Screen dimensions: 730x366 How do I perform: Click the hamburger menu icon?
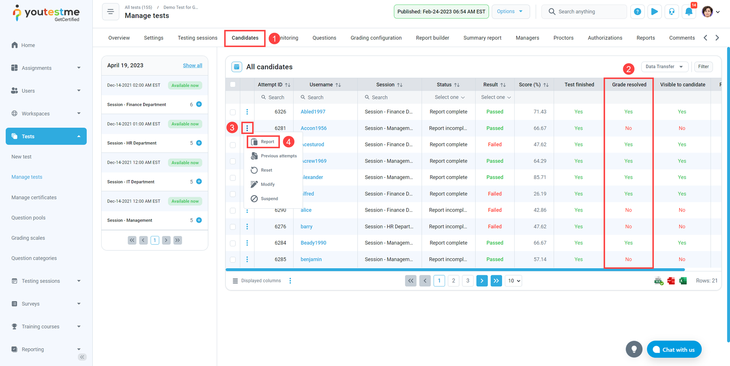pos(110,12)
